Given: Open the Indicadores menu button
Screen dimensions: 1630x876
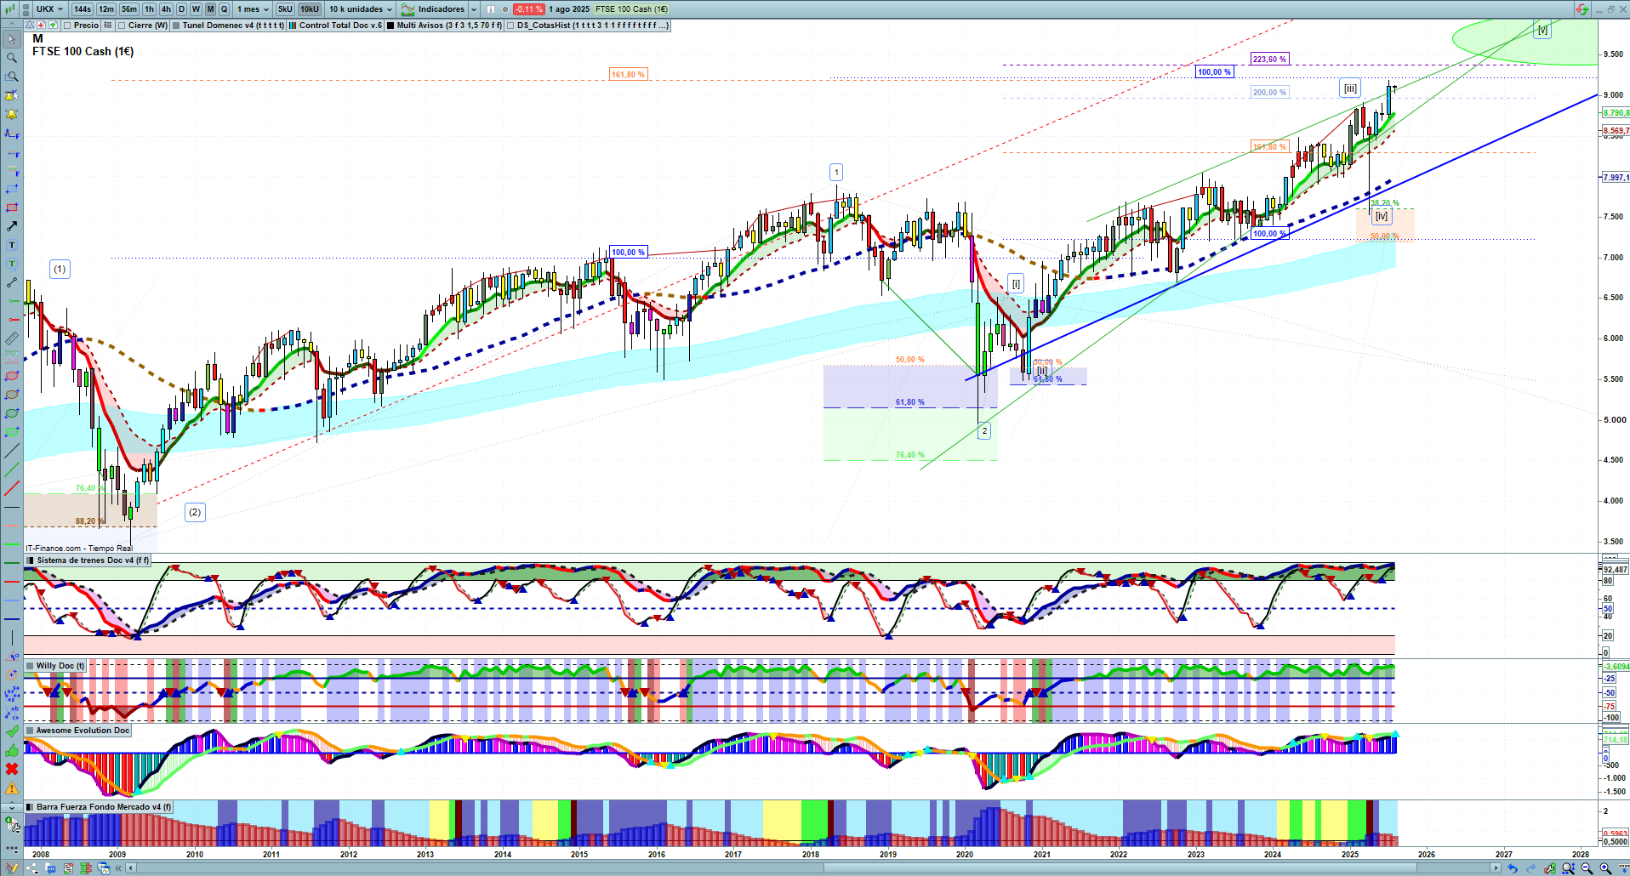Looking at the screenshot, I should (434, 9).
